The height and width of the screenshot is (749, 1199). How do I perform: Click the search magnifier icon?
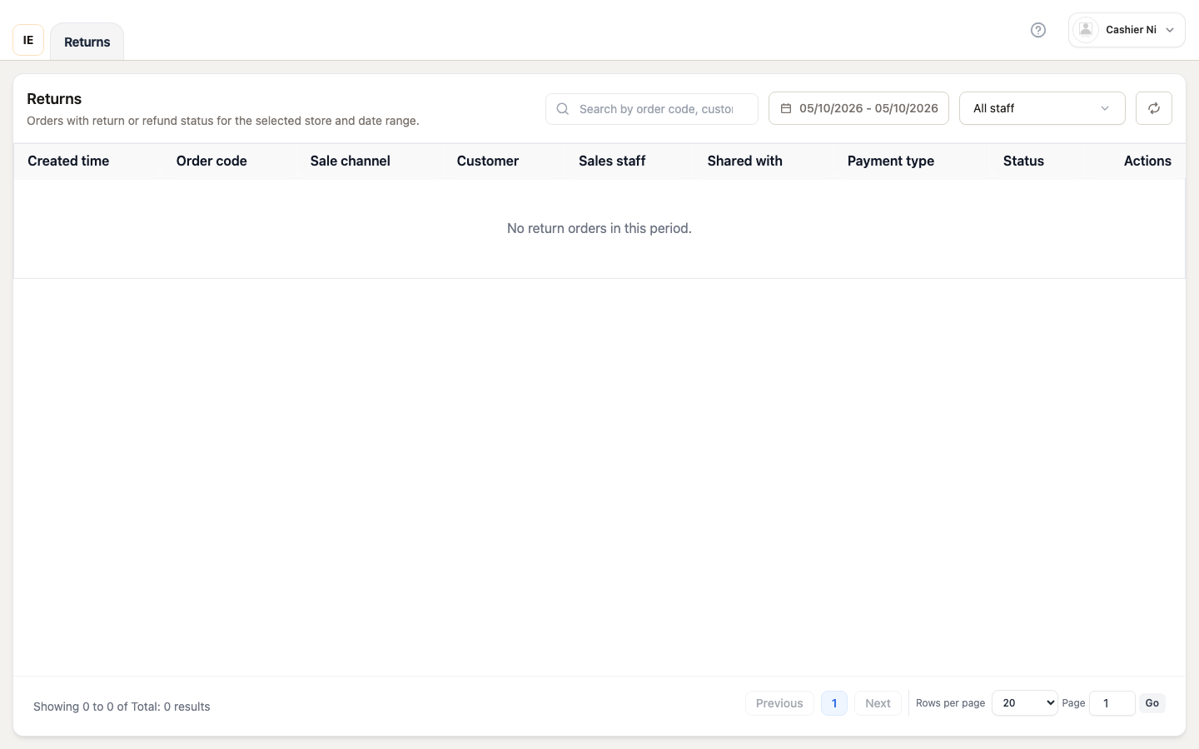563,109
